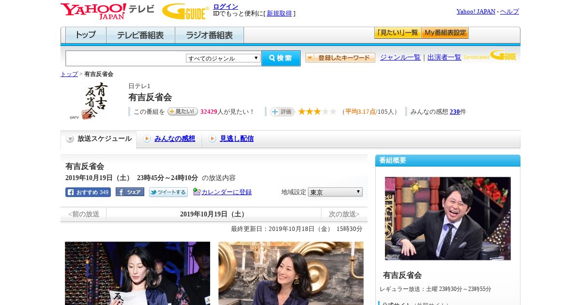Click the Facebook シェア button
This screenshot has height=305, width=581.
pyautogui.click(x=130, y=192)
